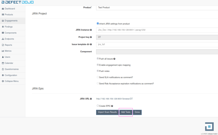Click help icon next to Create EPIC

[112, 106]
